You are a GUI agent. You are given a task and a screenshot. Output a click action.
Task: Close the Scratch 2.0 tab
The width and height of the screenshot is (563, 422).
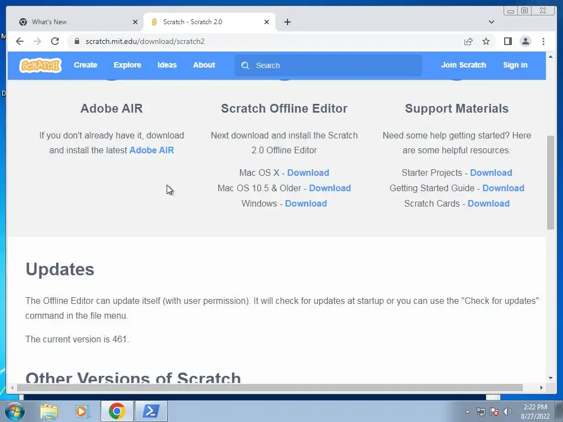(x=267, y=22)
